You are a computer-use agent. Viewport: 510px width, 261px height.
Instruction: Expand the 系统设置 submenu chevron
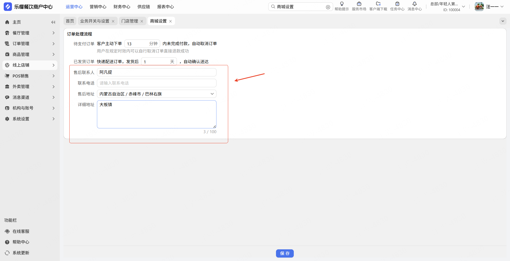point(53,119)
